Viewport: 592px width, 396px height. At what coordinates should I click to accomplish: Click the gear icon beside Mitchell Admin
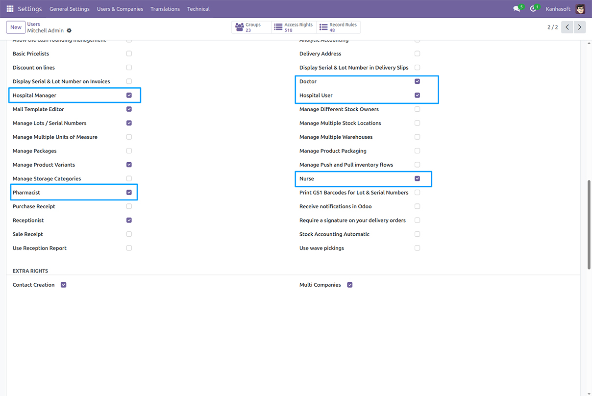[69, 30]
